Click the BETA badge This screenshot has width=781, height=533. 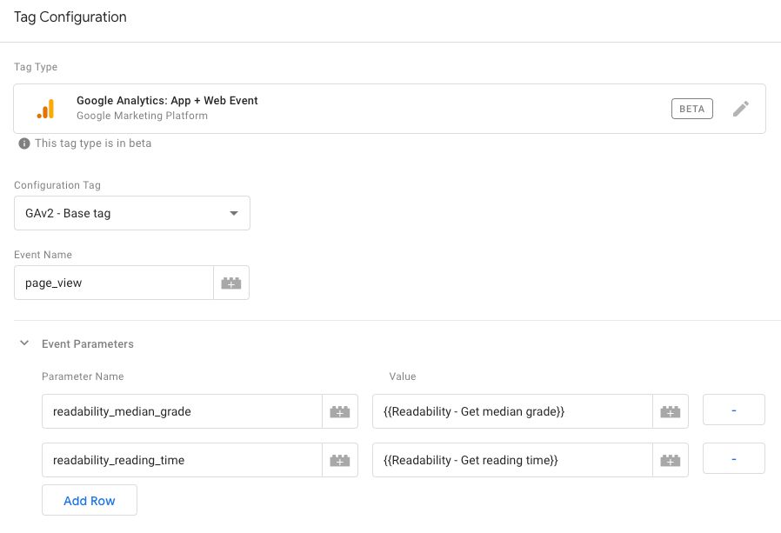[691, 109]
